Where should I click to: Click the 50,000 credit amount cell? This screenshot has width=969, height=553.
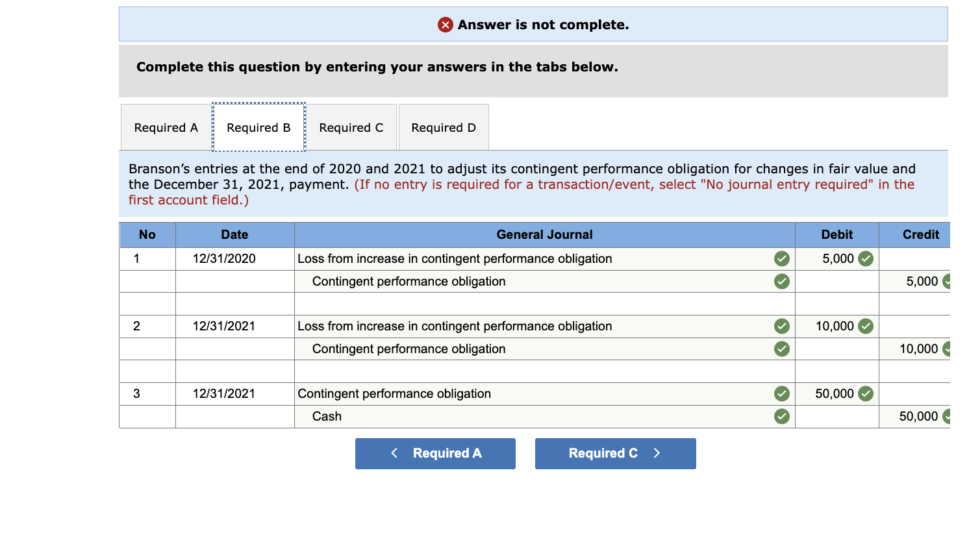(916, 417)
